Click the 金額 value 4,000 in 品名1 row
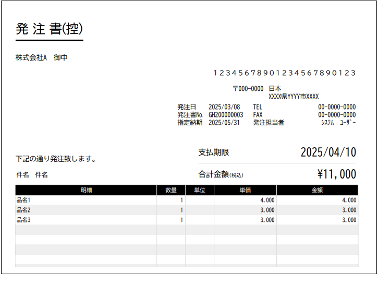This screenshot has width=378, height=283. [349, 200]
